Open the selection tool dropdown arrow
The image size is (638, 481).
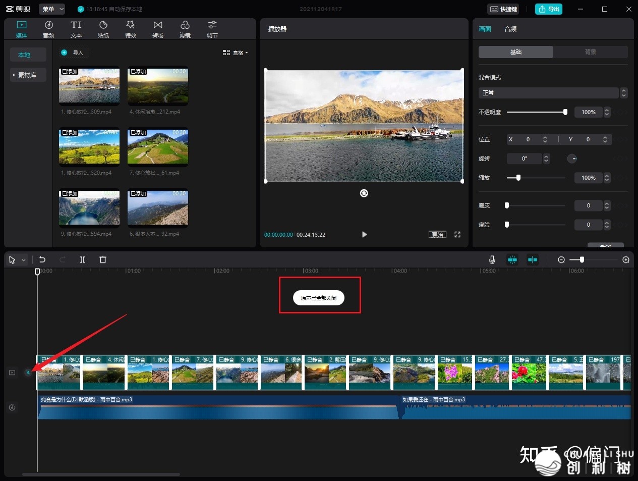[23, 260]
